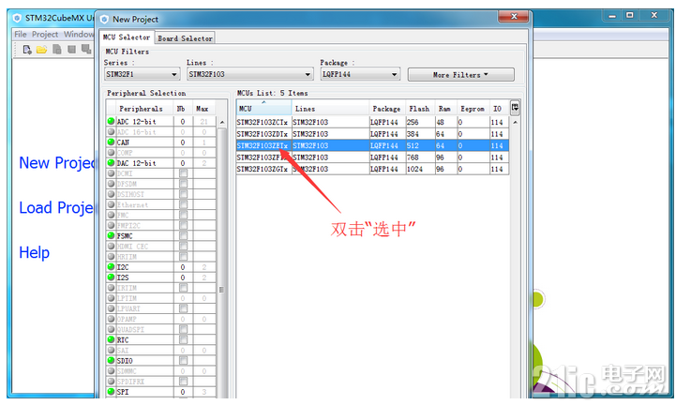
Task: Click Flash value 1024 in MCU list
Action: 414,169
